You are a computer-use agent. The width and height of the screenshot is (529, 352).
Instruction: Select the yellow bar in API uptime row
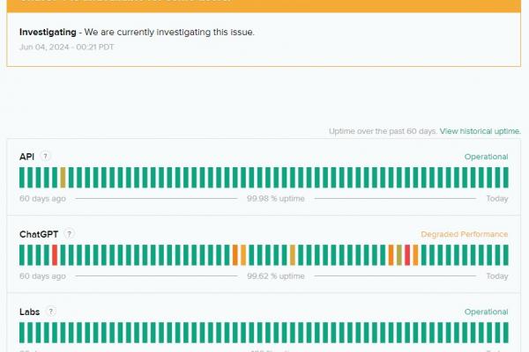pos(63,178)
